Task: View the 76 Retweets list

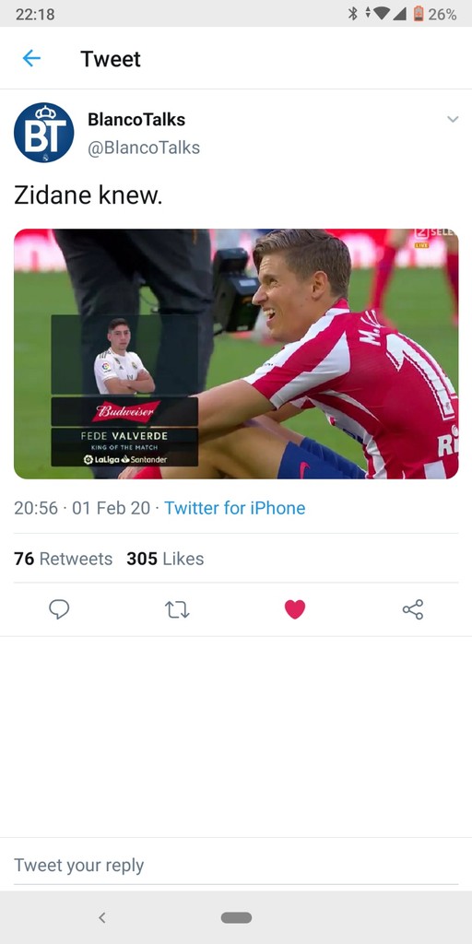Action: pyautogui.click(x=64, y=559)
